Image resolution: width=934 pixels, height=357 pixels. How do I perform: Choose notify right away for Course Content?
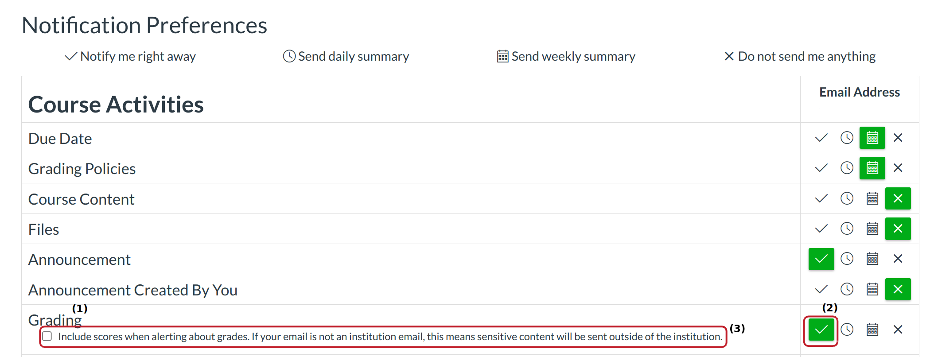[x=821, y=198]
